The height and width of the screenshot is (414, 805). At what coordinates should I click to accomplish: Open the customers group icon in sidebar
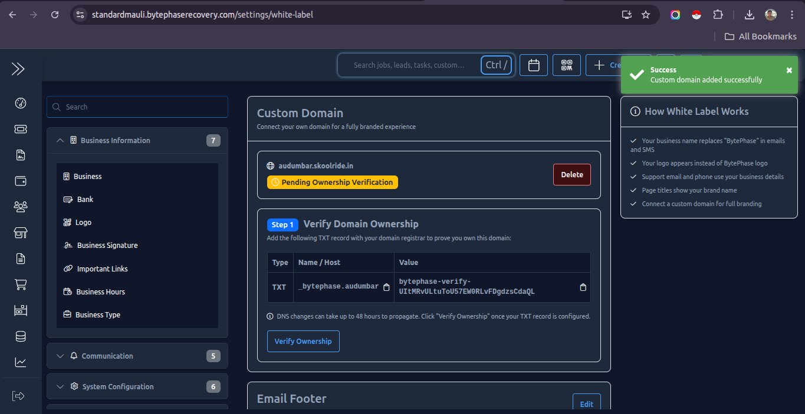(21, 207)
